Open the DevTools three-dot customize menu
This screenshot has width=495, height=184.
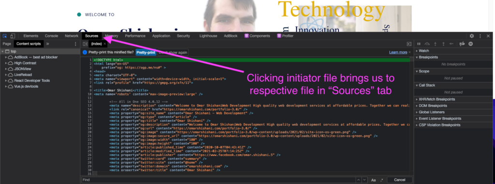pos(480,36)
